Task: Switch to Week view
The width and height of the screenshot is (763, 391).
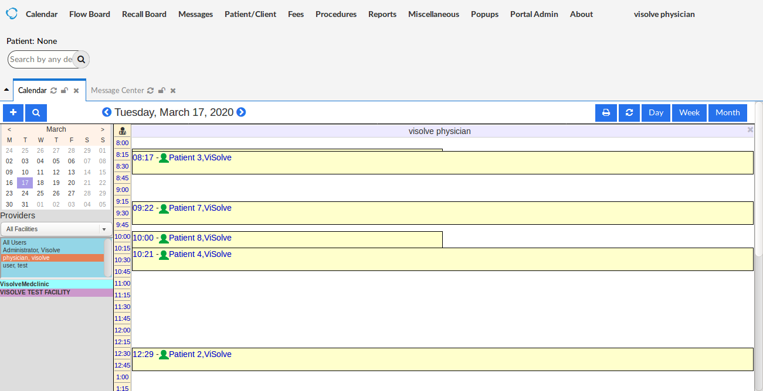Action: click(x=689, y=112)
